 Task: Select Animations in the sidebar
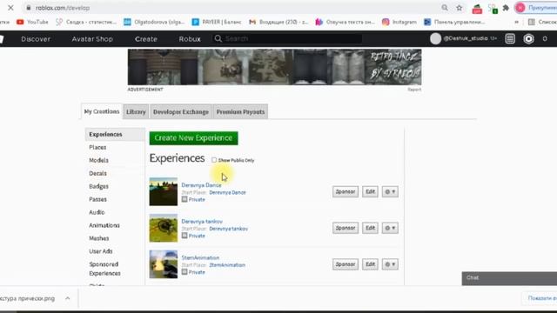(104, 225)
